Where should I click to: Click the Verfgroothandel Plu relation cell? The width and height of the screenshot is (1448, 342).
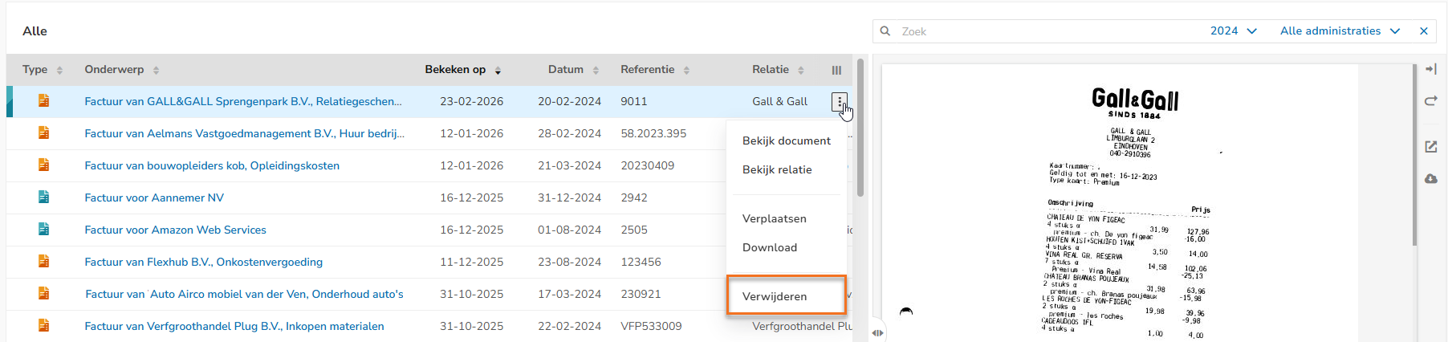802,326
